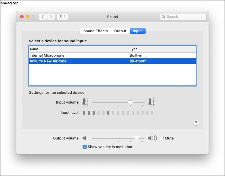Click the Type column header

pos(162,49)
